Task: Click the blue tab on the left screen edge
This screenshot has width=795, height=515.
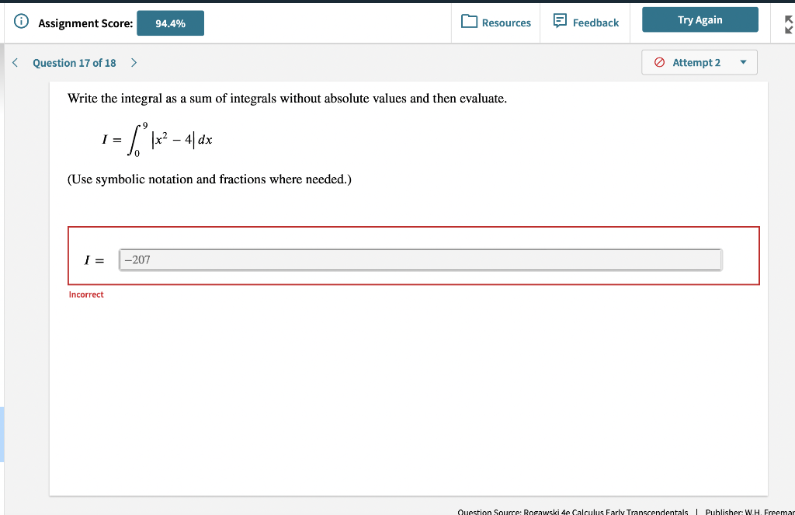Action: [x=3, y=434]
